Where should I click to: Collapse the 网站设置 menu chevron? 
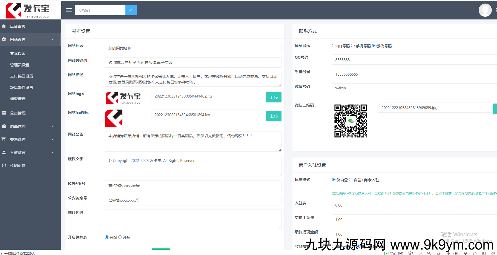pos(52,39)
